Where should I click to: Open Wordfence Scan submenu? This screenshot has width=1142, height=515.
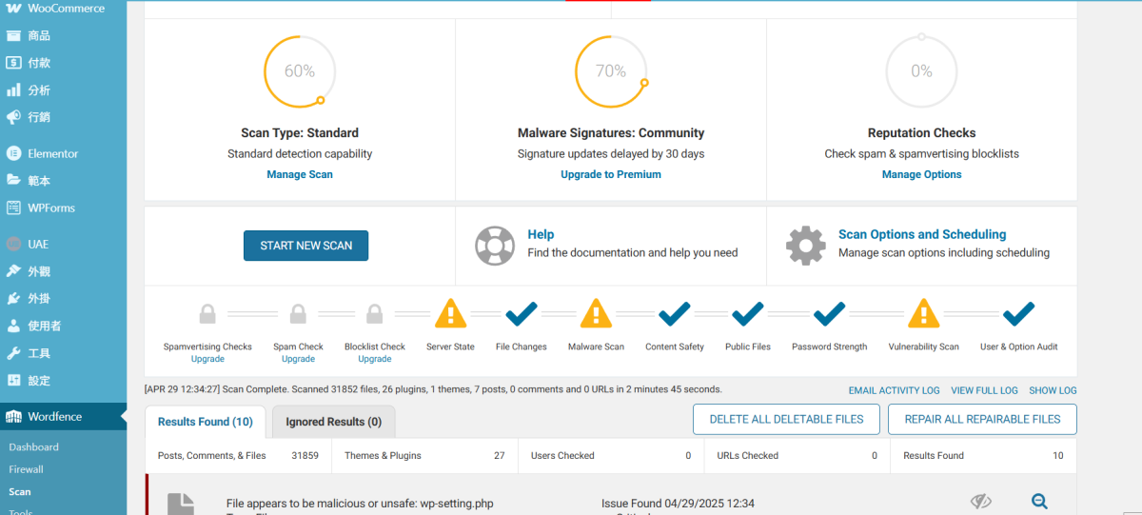20,492
